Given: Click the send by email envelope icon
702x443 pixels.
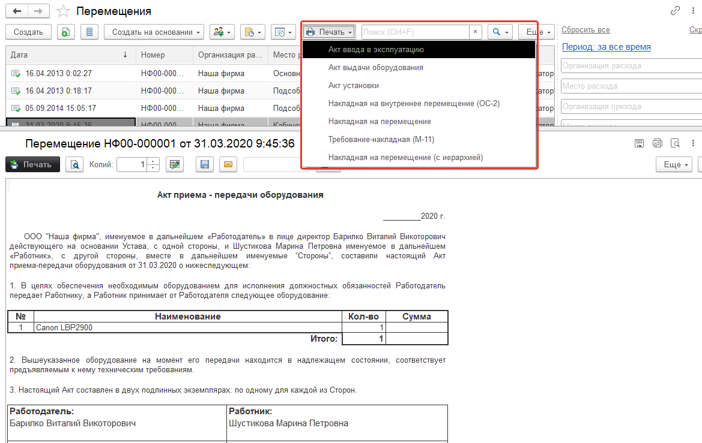Looking at the screenshot, I should coord(228,164).
